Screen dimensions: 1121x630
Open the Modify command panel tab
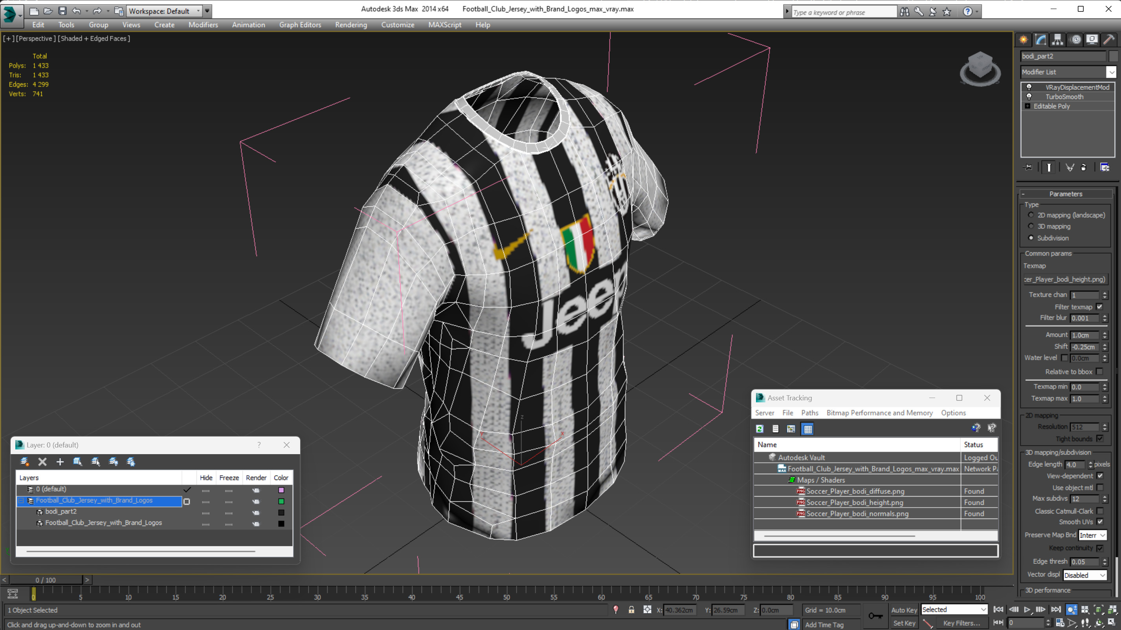tap(1040, 40)
